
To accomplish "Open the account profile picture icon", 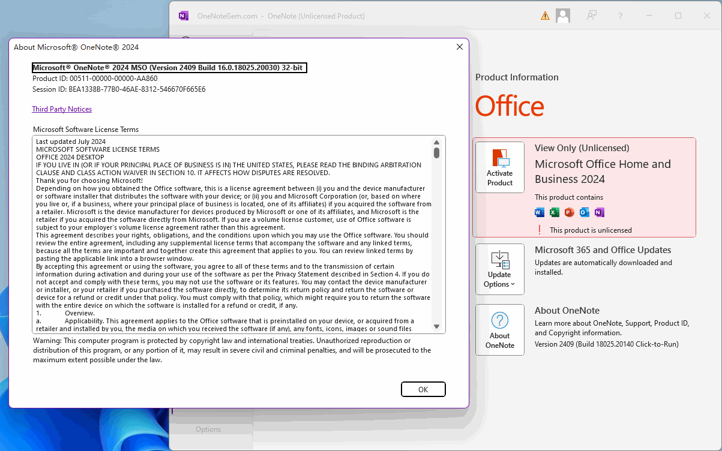I will click(563, 16).
